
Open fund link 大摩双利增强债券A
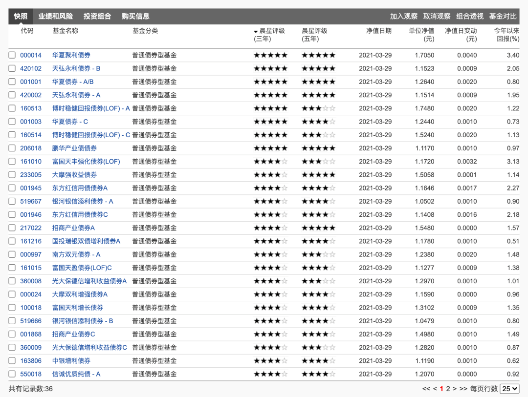pos(80,294)
